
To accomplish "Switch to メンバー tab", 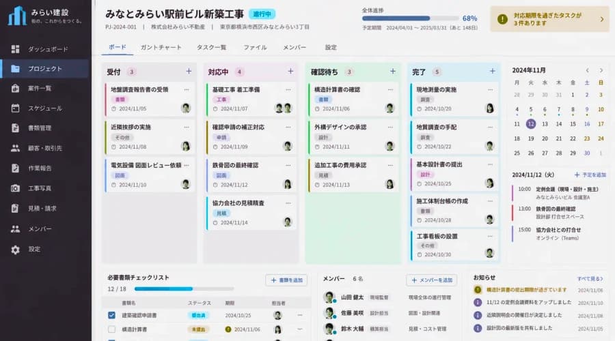I will tap(295, 47).
